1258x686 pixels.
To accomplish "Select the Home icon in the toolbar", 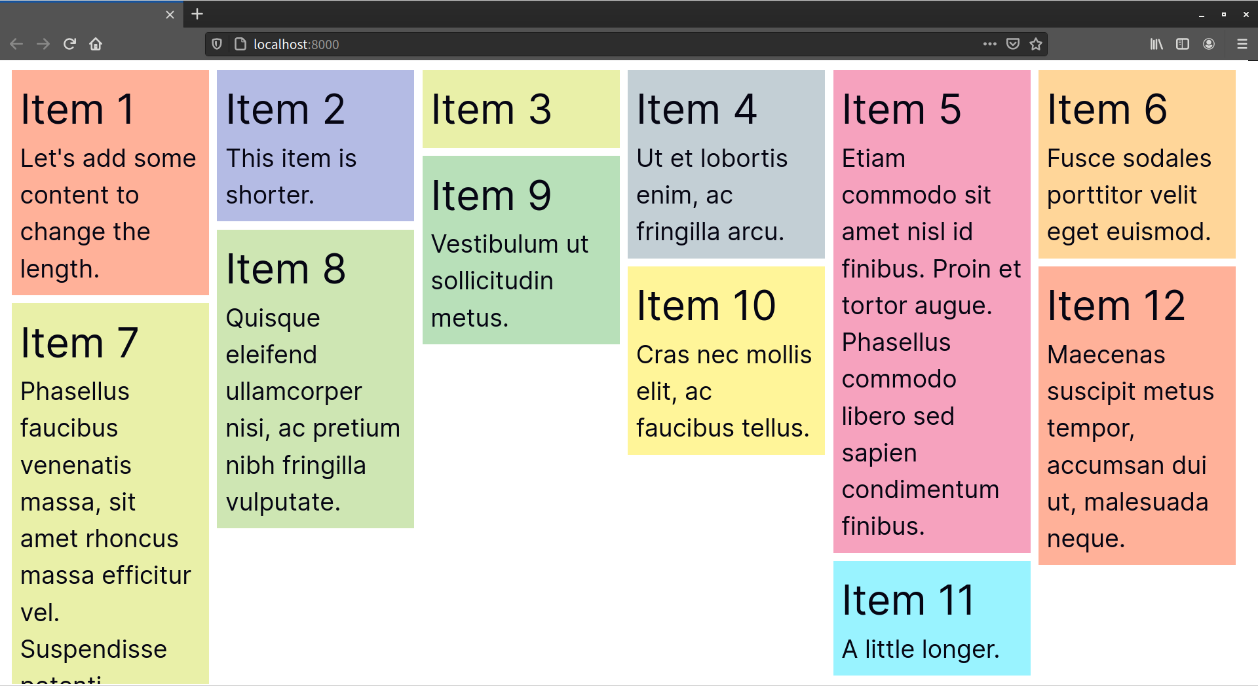I will click(x=96, y=44).
